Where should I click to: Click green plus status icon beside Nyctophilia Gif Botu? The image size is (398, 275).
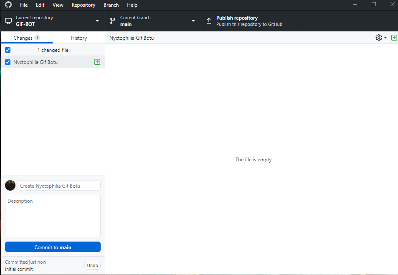pyautogui.click(x=97, y=62)
